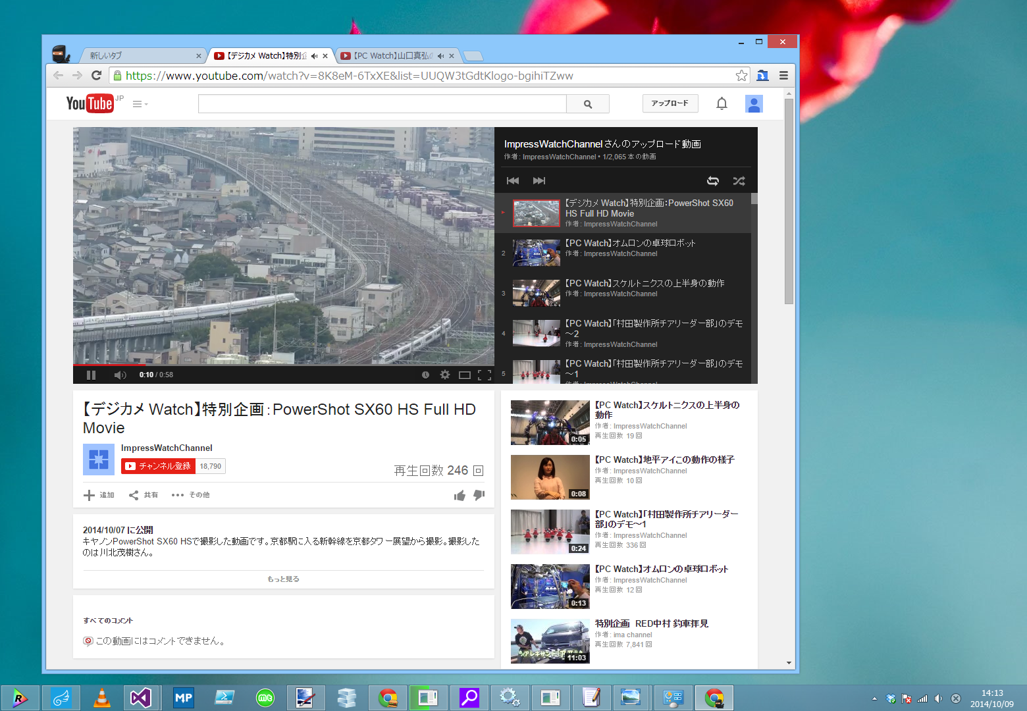Toggle playlist repeat
Image resolution: width=1027 pixels, height=711 pixels.
pyautogui.click(x=713, y=181)
